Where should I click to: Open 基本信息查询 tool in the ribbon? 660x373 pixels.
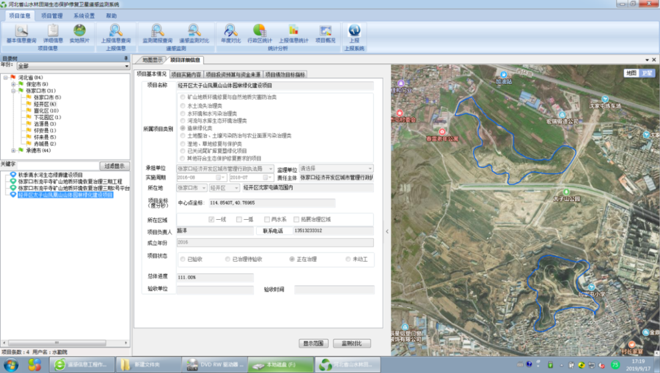(x=21, y=34)
